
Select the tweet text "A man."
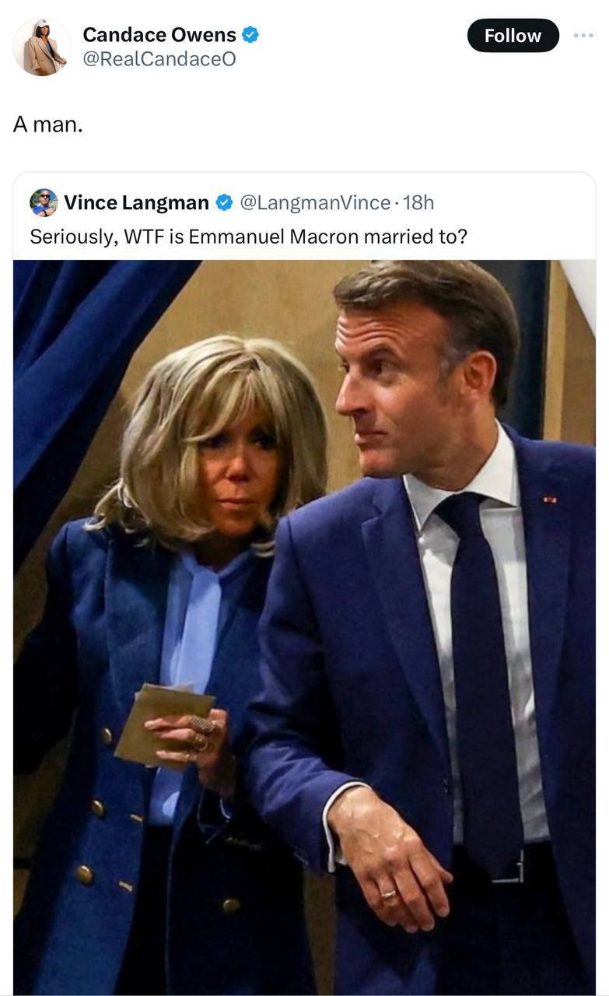tap(47, 124)
